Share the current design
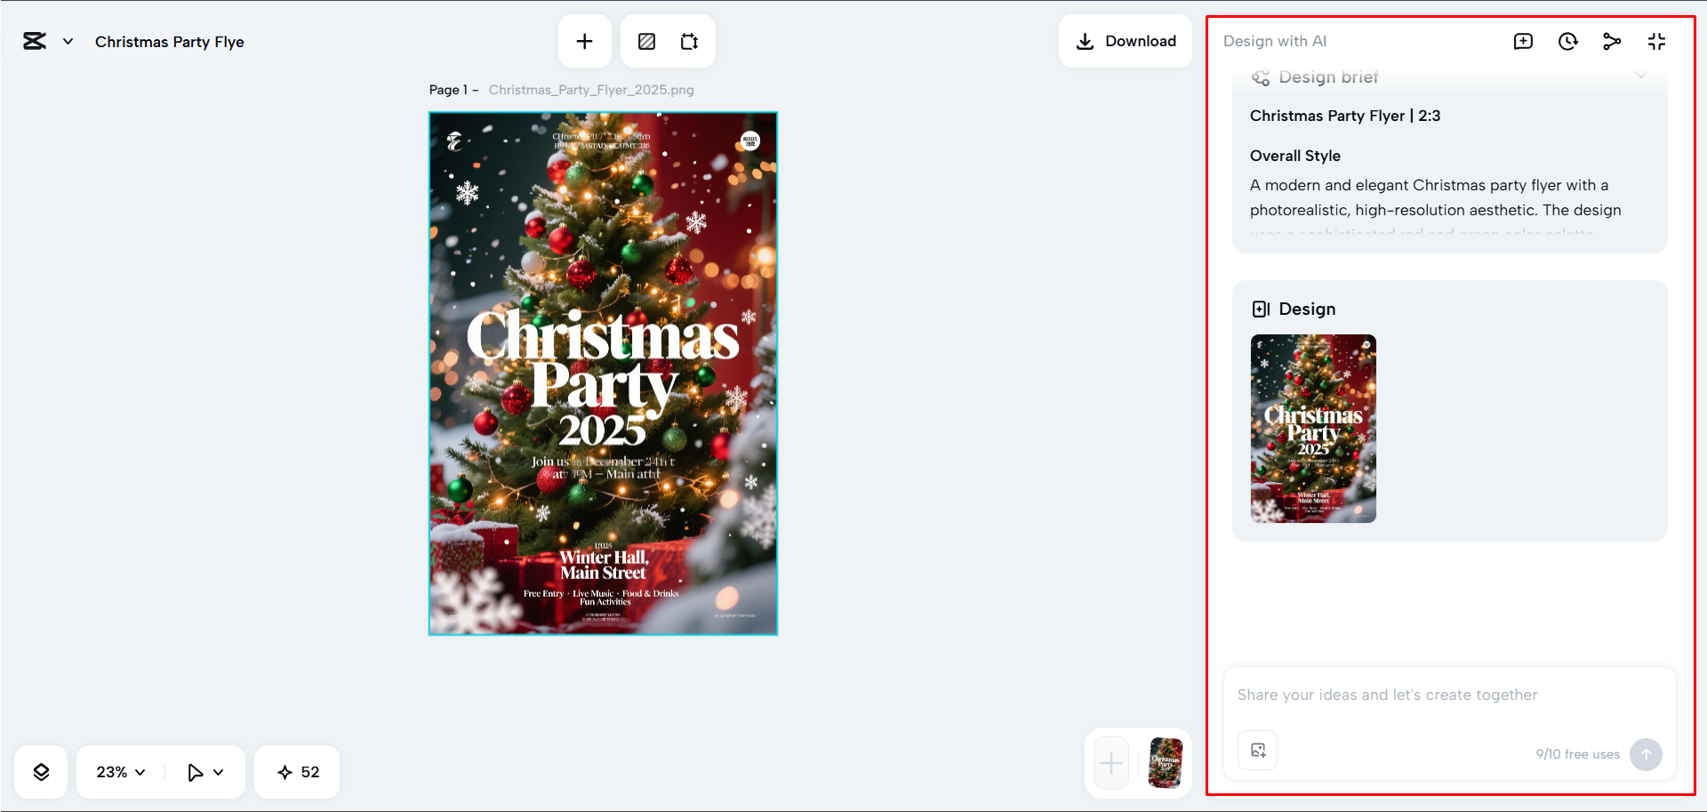 pyautogui.click(x=1612, y=41)
